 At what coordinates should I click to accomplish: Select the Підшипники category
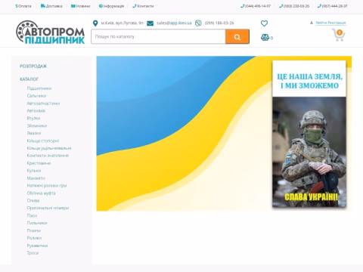click(39, 88)
